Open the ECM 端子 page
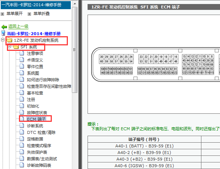Image resolution: width=220 pixels, height=169 pixels. [x=36, y=119]
